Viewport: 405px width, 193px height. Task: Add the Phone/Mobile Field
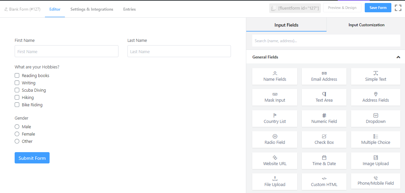tap(376, 182)
